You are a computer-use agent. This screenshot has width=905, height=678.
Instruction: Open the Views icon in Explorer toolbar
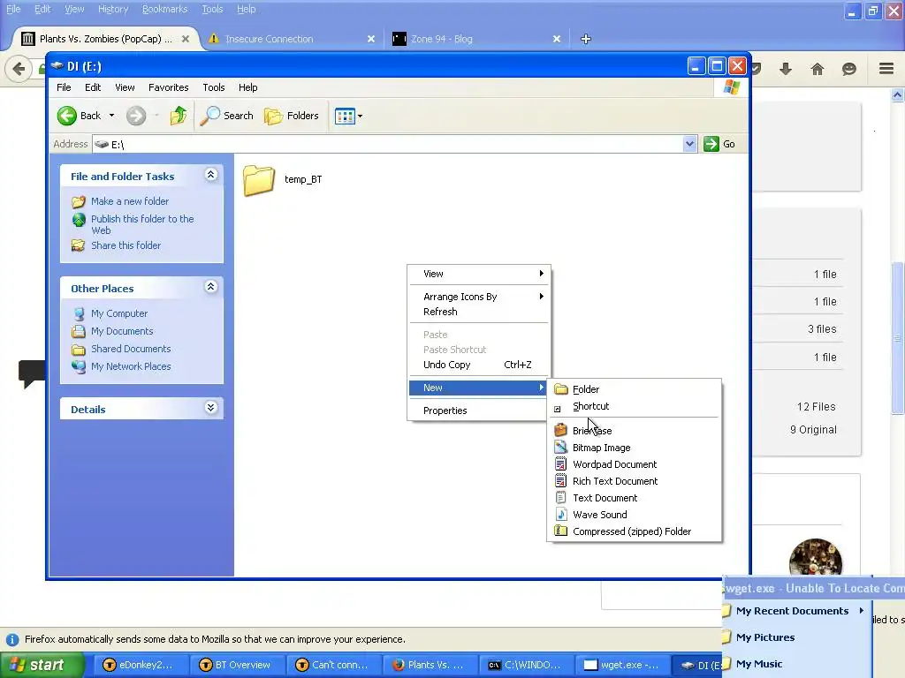(345, 116)
